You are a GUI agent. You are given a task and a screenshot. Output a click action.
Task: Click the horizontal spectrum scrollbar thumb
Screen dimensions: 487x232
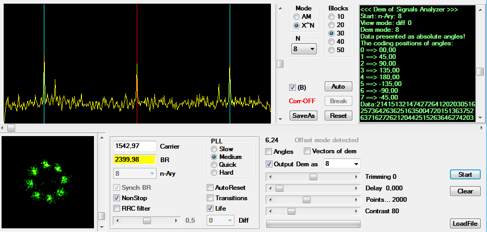(x=11, y=128)
